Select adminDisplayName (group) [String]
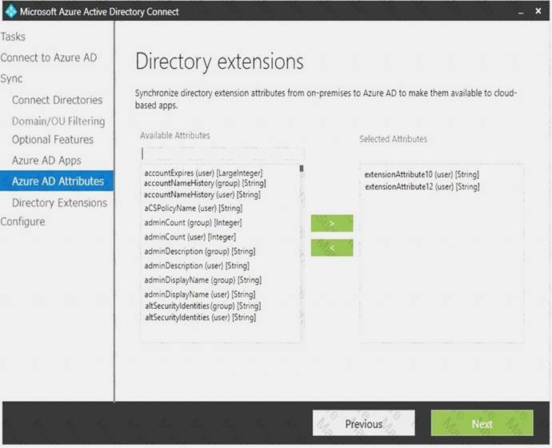Image resolution: width=552 pixels, height=448 pixels. pos(202,280)
